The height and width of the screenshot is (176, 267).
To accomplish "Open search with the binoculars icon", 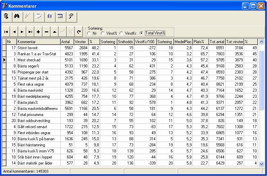I will [18, 17].
